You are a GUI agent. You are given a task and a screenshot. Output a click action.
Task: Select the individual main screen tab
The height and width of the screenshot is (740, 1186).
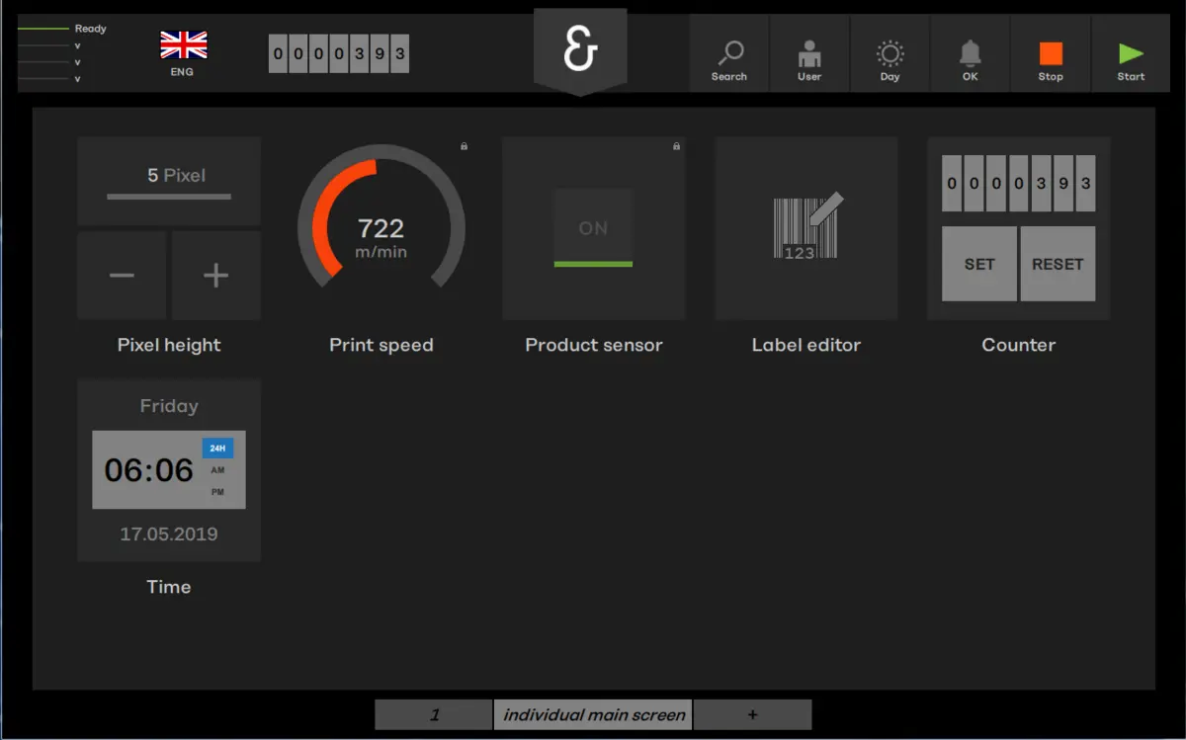[x=593, y=714]
